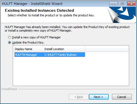Go back with the Back button
This screenshot has height=104, width=137.
point(79,97)
